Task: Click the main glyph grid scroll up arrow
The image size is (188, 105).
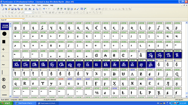Action: (x=186, y=23)
